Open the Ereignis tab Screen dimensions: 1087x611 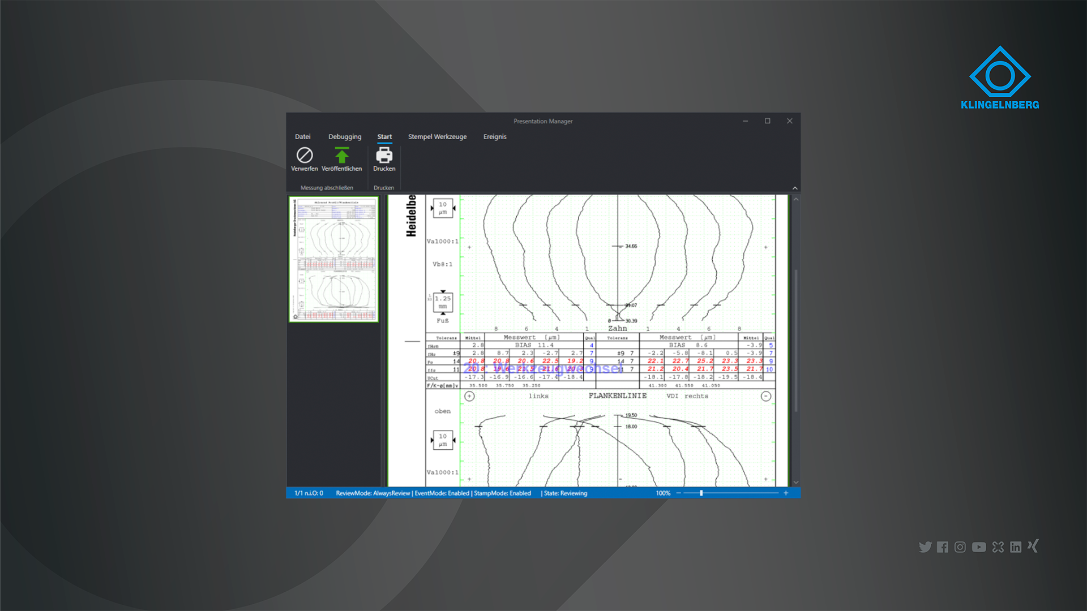[495, 137]
